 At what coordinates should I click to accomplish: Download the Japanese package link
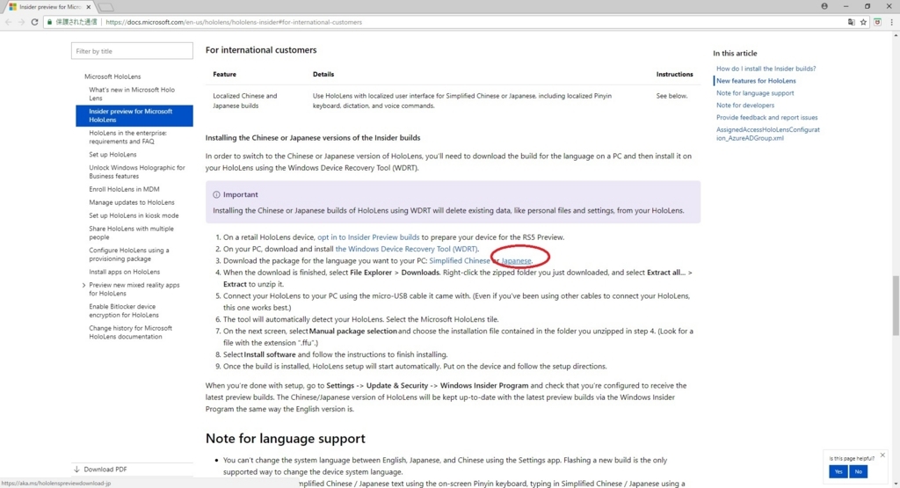tap(516, 260)
